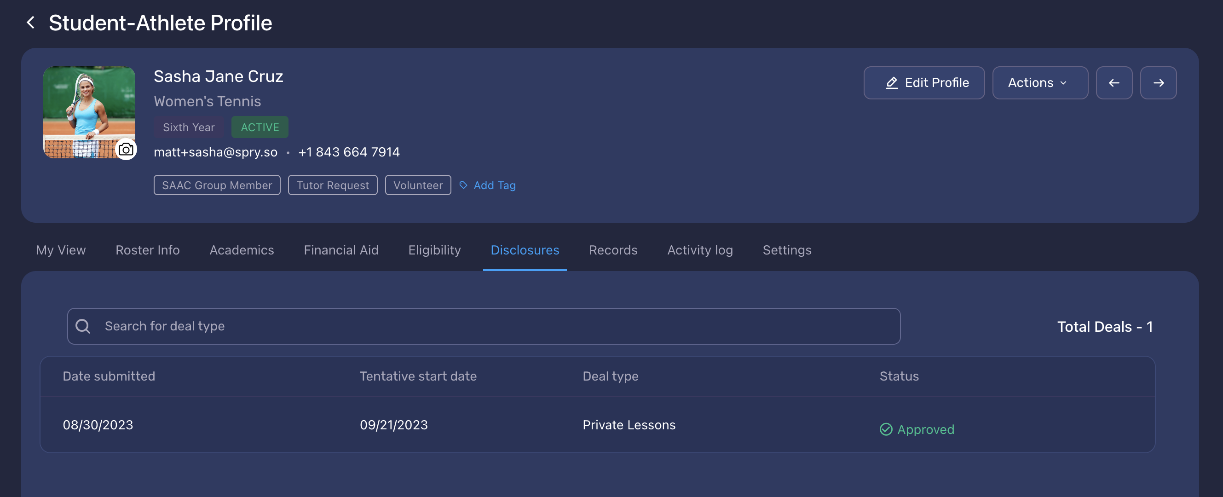Click the Deal type column header
1223x497 pixels.
(x=610, y=376)
